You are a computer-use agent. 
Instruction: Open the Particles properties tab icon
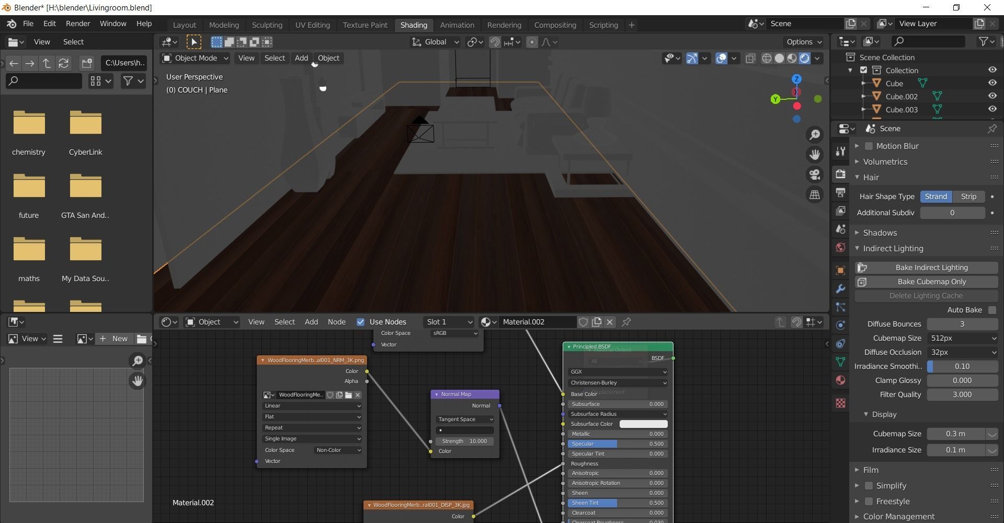tap(840, 307)
